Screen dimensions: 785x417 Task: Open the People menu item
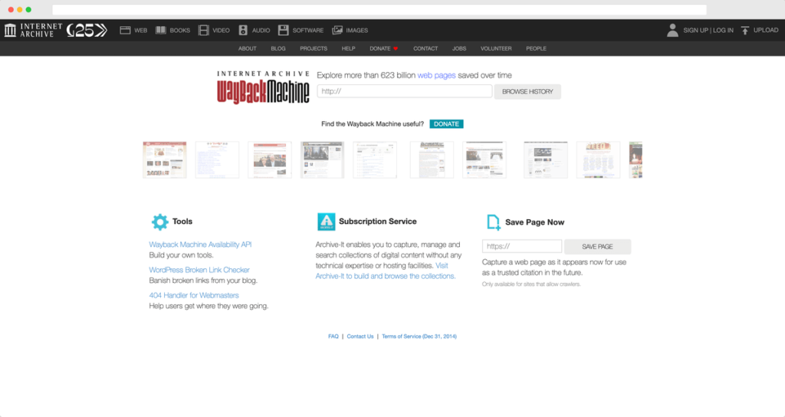536,48
